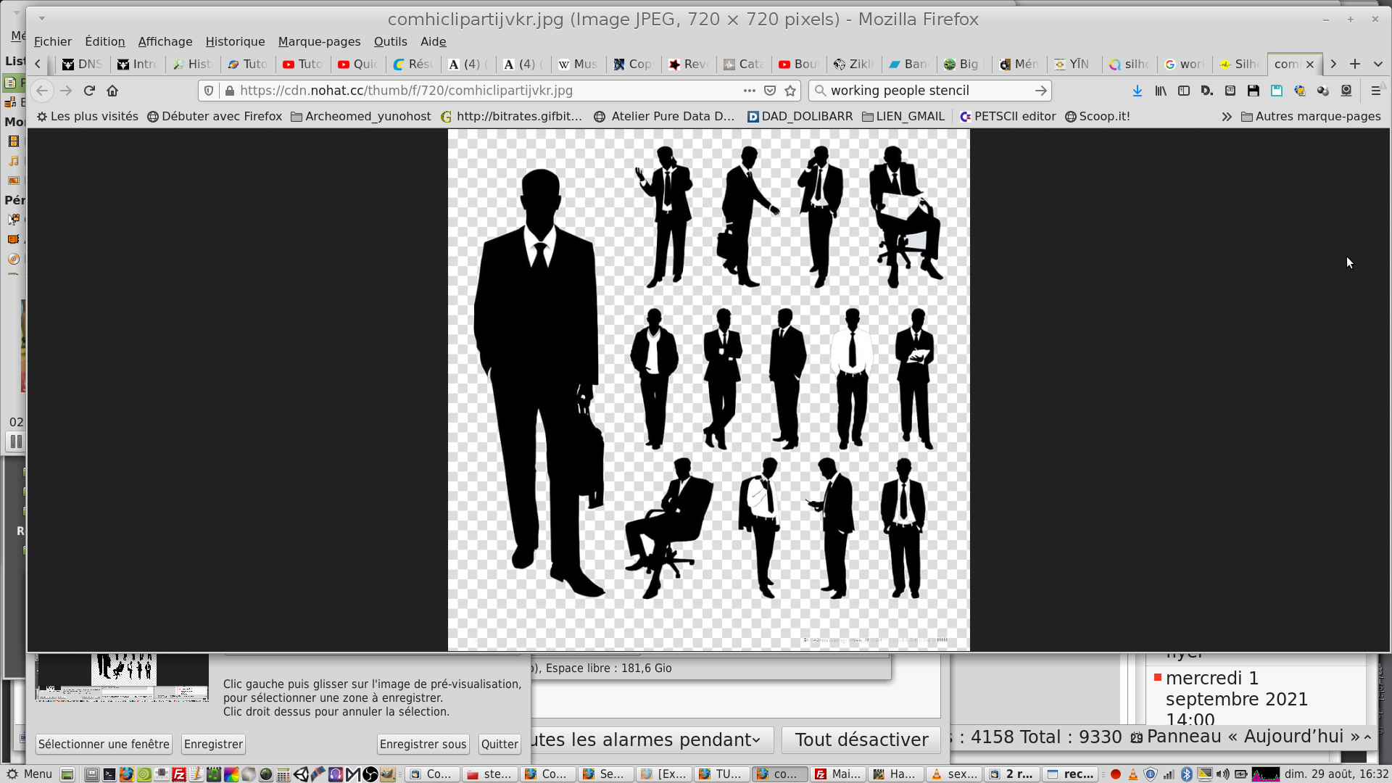The height and width of the screenshot is (783, 1392).
Task: Switch to the Silhouette tab left of current
Action: tap(1240, 64)
